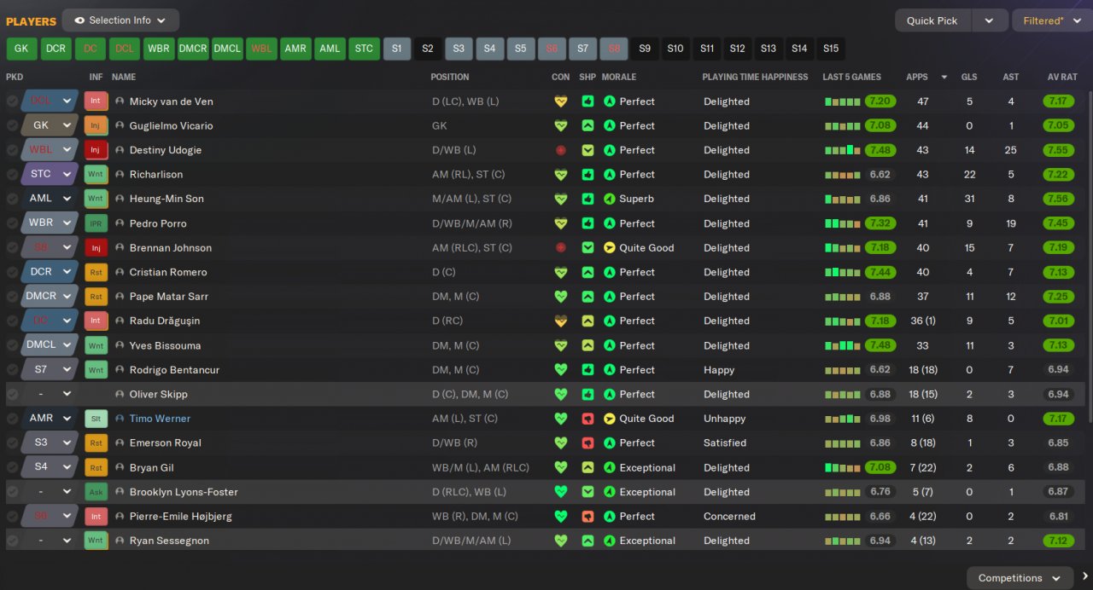Select the S15 substitute slot
Screen dimensions: 1093x590
pyautogui.click(x=831, y=49)
